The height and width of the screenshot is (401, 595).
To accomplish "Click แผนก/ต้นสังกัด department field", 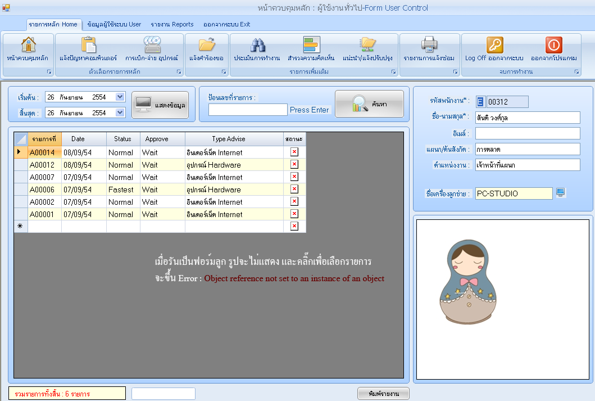I will click(x=528, y=149).
